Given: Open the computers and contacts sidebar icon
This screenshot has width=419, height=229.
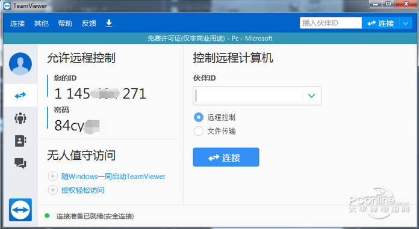Looking at the screenshot, I should pos(20,141).
